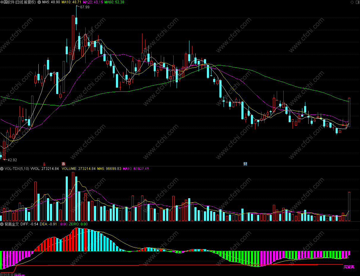The height and width of the screenshot is (276, 360).
Task: Click the magenta 底背离 signal label
Action: 349,267
